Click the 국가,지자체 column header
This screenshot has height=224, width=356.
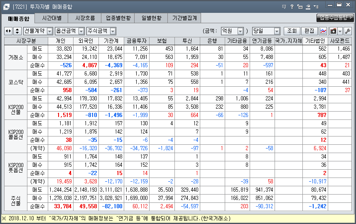(289, 41)
